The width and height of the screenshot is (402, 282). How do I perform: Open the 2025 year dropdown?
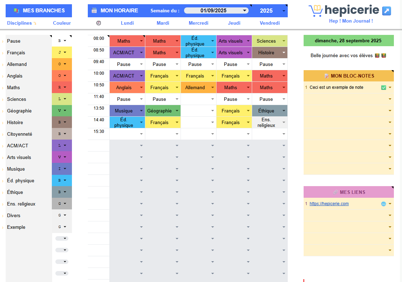pyautogui.click(x=284, y=11)
